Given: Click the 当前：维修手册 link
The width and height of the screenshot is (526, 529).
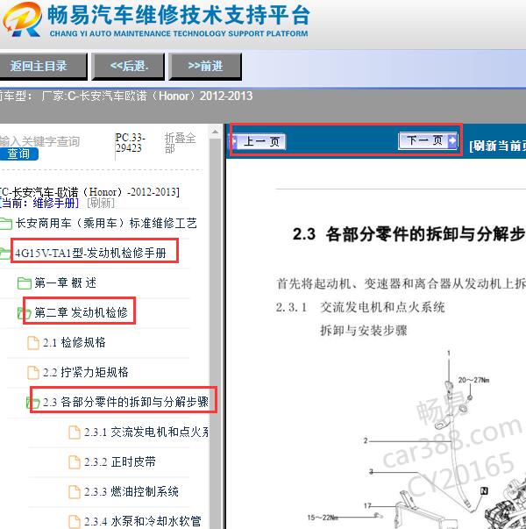Looking at the screenshot, I should click(x=39, y=204).
